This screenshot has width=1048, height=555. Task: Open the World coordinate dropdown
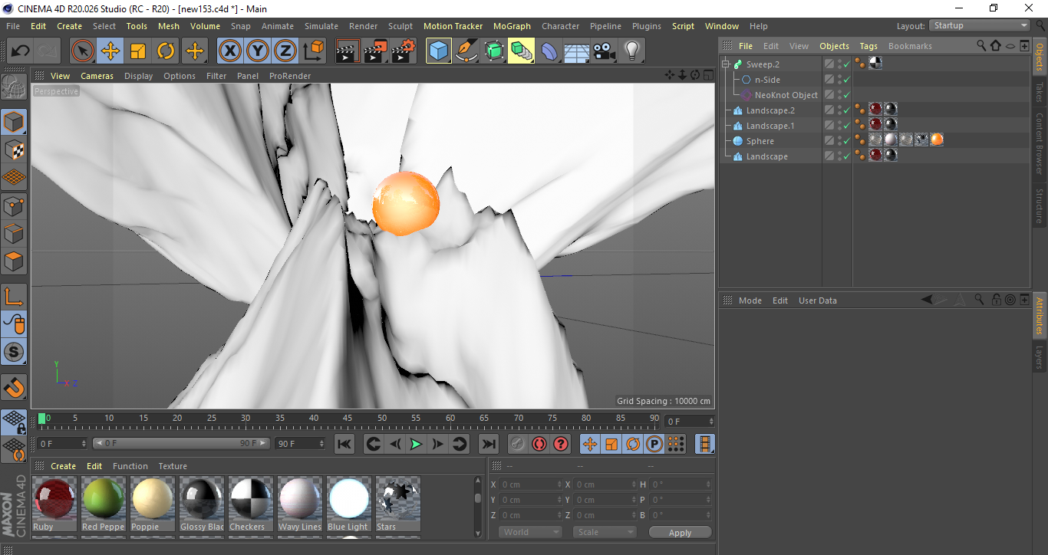(x=530, y=532)
